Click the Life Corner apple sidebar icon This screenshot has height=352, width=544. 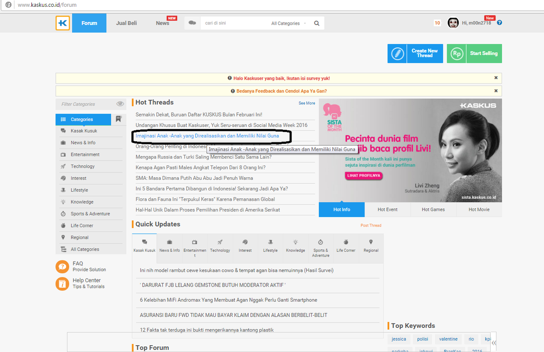click(63, 226)
